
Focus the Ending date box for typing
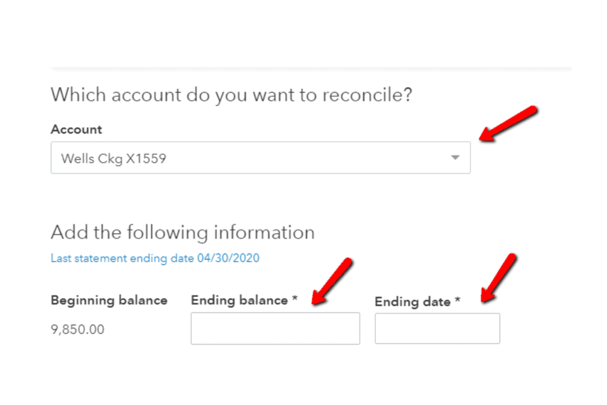437,328
